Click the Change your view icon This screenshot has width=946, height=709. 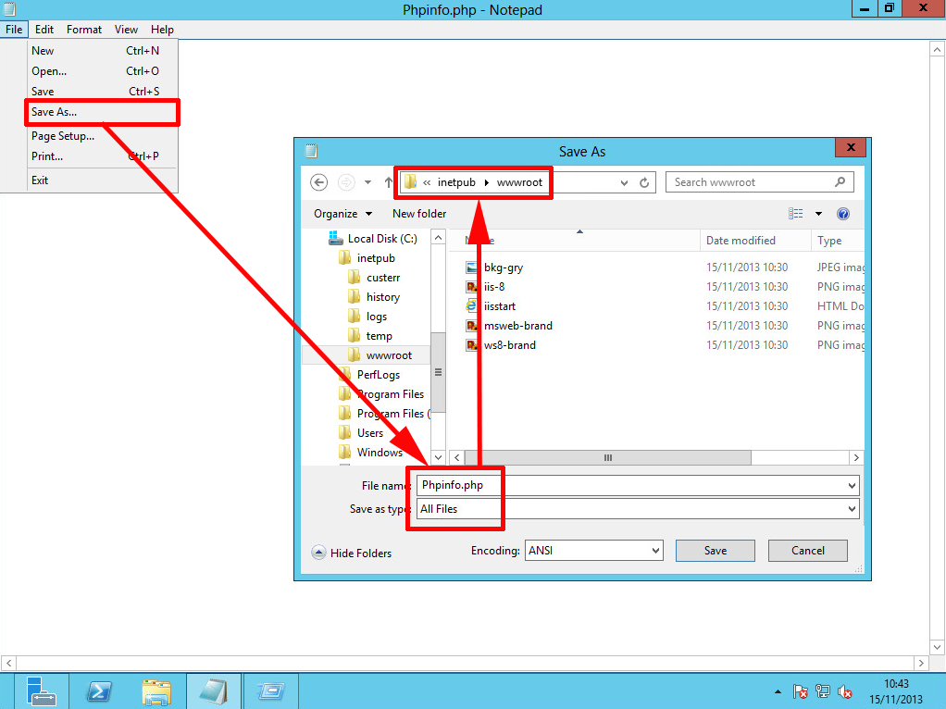(796, 214)
